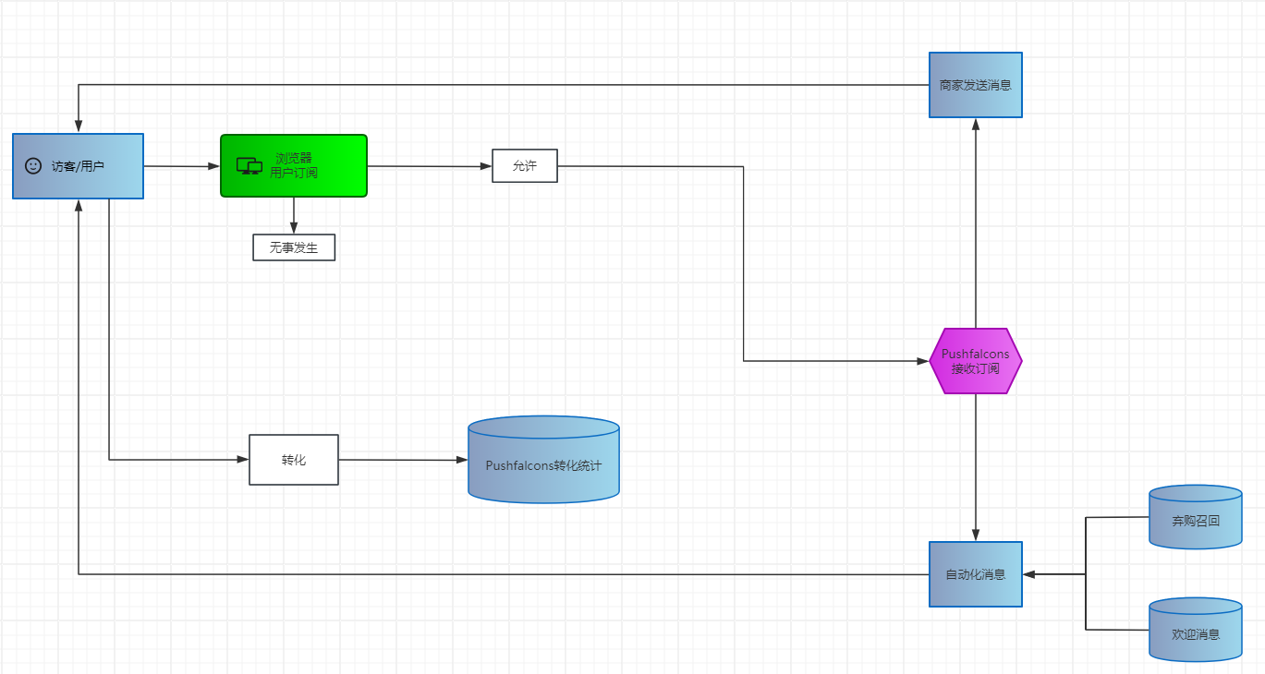Screen dimensions: 1265x674
Task: Select the 弃购召回 database cylinder
Action: click(1196, 518)
